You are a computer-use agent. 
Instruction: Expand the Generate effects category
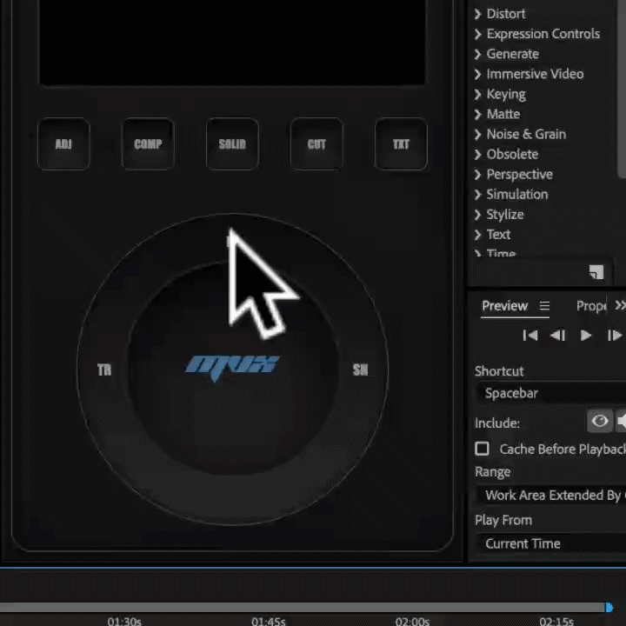point(477,54)
